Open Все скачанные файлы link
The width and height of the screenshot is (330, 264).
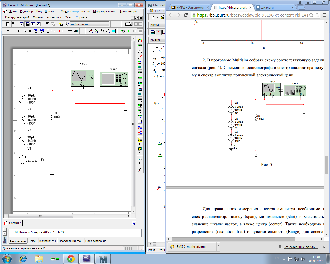(300, 247)
